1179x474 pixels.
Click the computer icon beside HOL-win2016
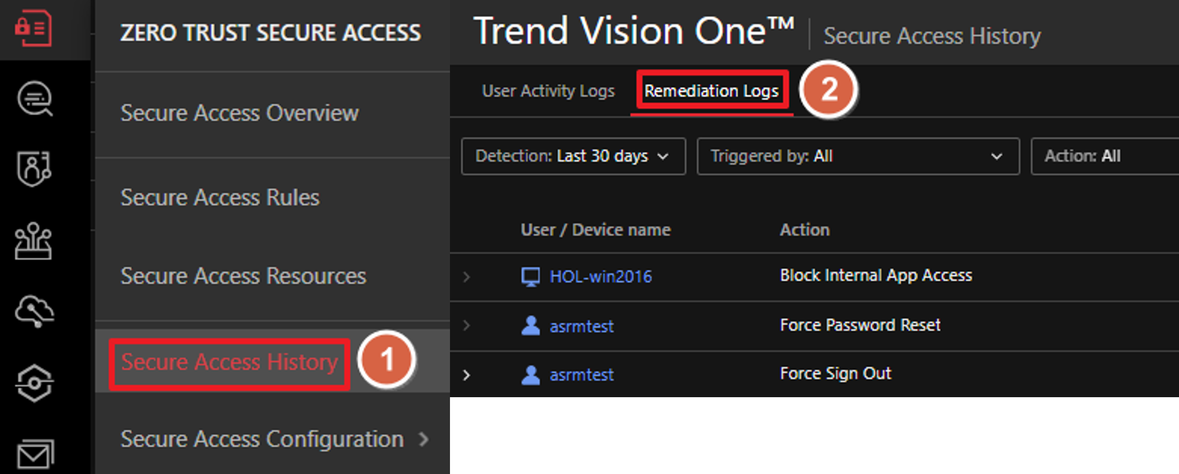[530, 276]
